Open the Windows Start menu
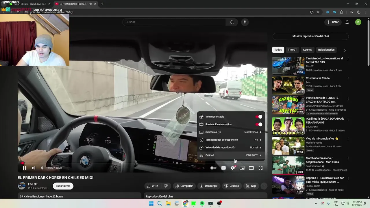This screenshot has height=208, width=370. tap(151, 204)
